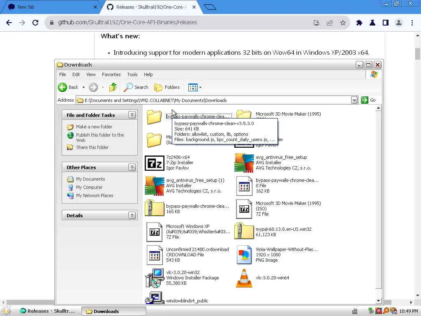Image resolution: width=421 pixels, height=316 pixels.
Task: Close the Releases GitHub tab
Action: coord(194,7)
